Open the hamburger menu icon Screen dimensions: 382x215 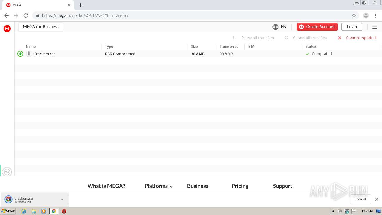pos(375,27)
